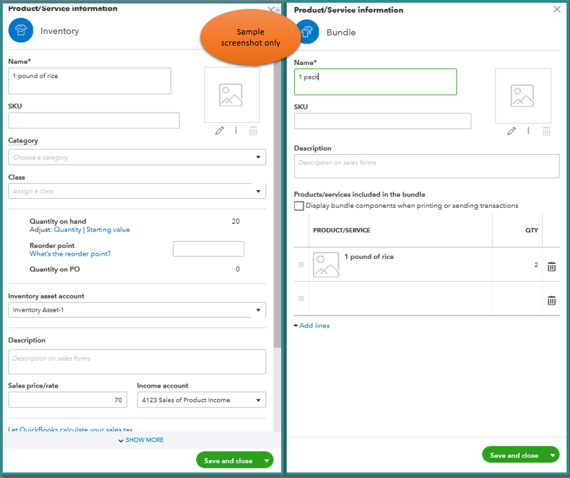Click the Quantity on hand value 20
The image size is (570, 478).
click(236, 221)
